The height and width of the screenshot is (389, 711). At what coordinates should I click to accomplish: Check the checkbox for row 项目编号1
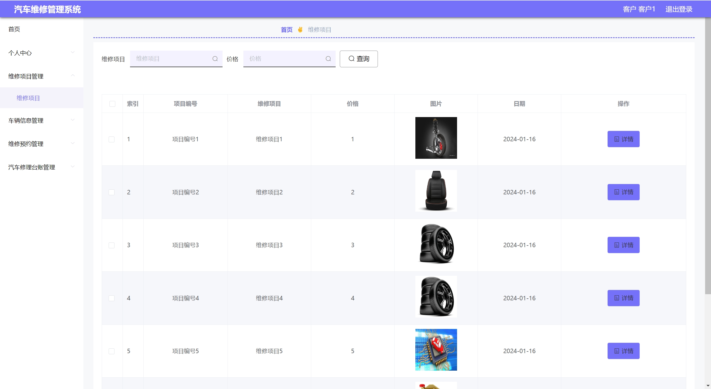click(112, 139)
